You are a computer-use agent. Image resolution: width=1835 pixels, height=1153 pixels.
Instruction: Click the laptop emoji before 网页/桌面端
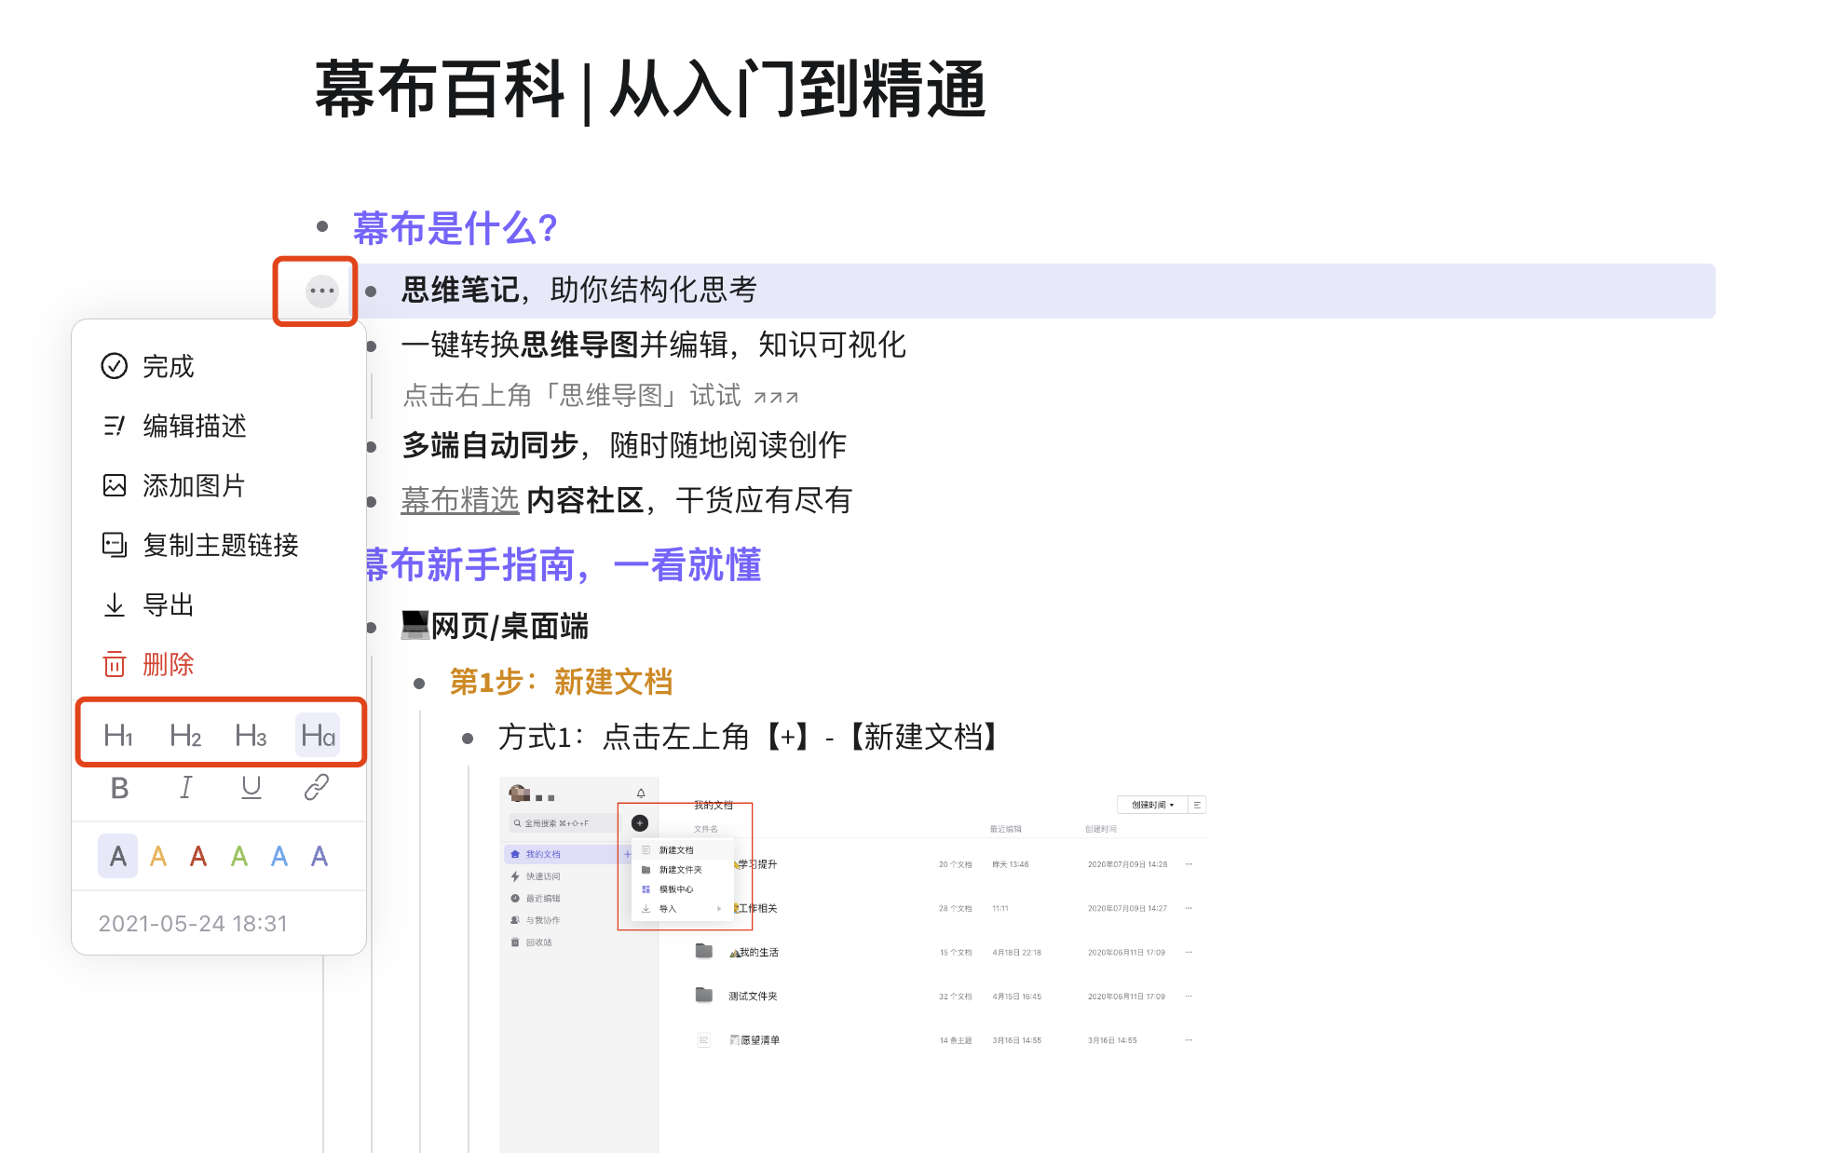(415, 625)
